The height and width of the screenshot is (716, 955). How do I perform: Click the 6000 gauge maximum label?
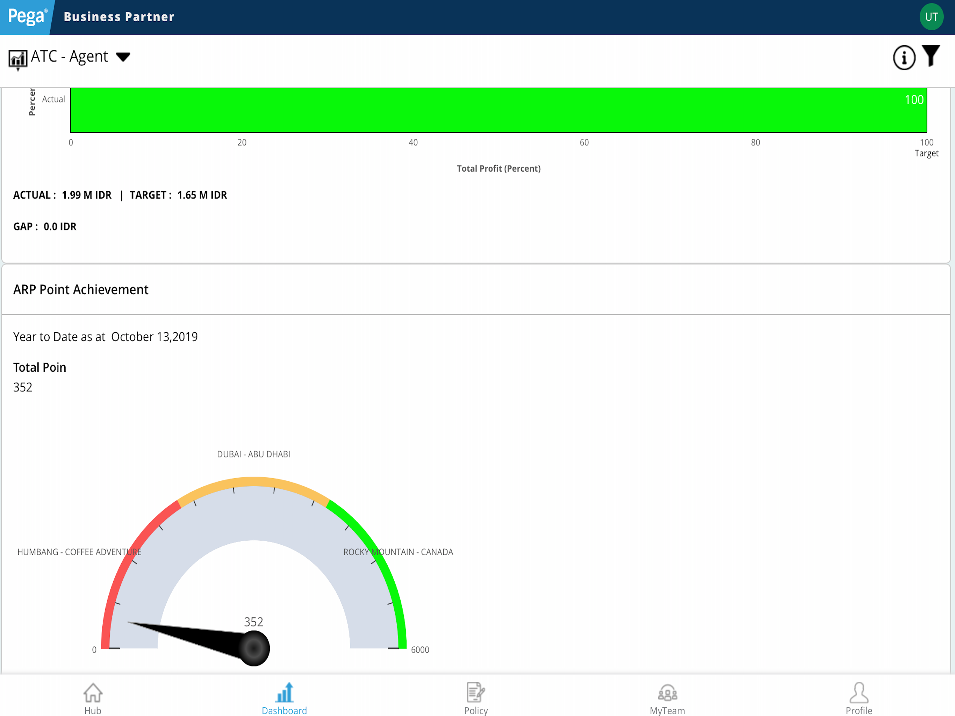click(420, 650)
